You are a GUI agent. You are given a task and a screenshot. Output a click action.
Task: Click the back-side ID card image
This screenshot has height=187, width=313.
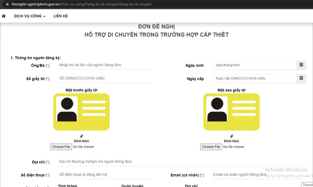231,112
